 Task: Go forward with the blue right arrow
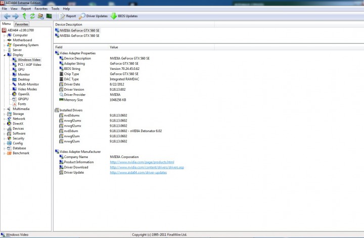pos(16,16)
